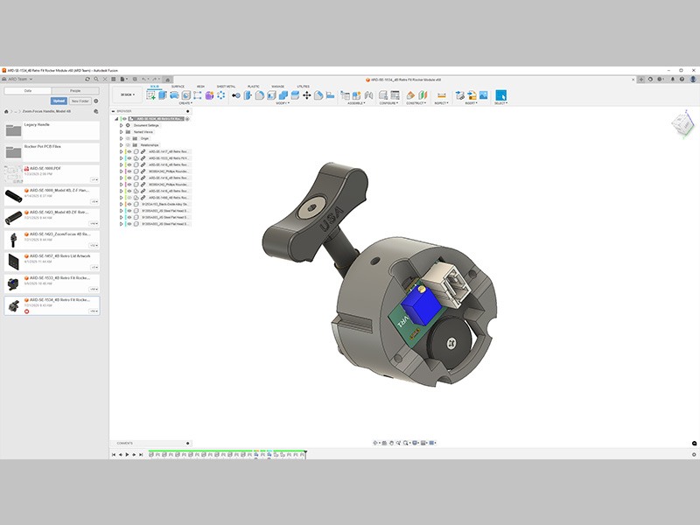Select the circular Pattern tool

tap(221, 95)
